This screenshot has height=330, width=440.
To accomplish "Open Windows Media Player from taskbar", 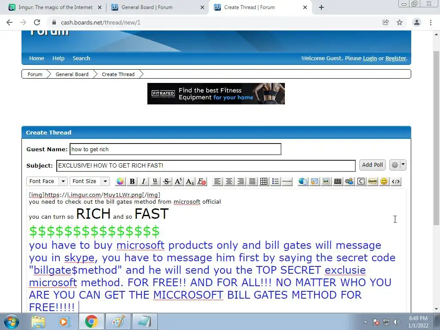I will (x=64, y=321).
